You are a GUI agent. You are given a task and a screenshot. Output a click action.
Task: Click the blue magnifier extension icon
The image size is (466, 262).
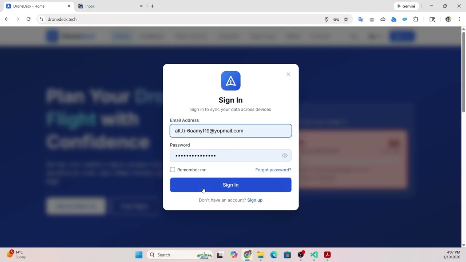(x=394, y=19)
